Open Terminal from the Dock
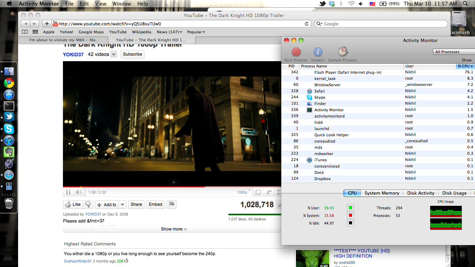Screen dimensions: 475x267 tap(9, 106)
